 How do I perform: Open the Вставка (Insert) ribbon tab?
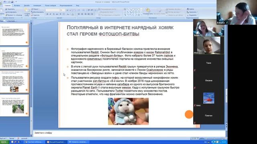click(x=17, y=5)
